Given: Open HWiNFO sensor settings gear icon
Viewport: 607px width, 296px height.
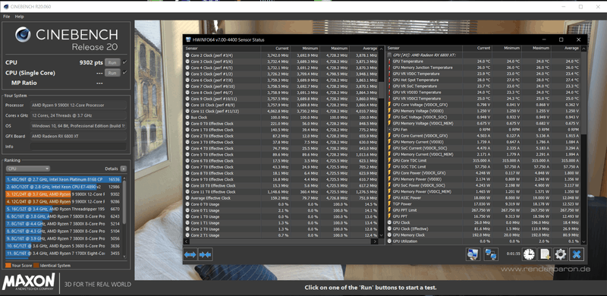Looking at the screenshot, I should point(561,254).
